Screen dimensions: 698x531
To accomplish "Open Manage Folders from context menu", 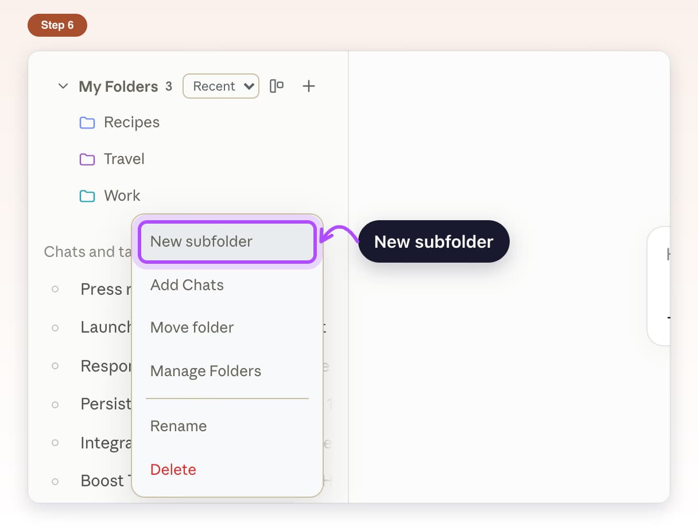I will [227, 371].
